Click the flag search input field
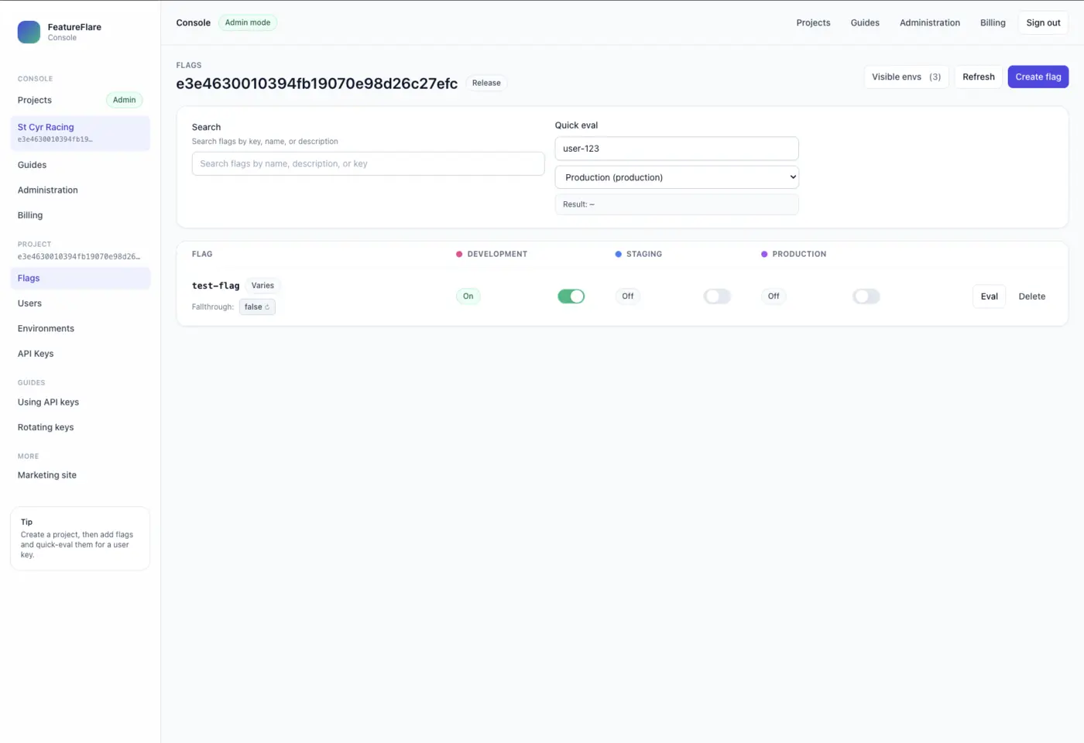The width and height of the screenshot is (1084, 743). coord(367,163)
